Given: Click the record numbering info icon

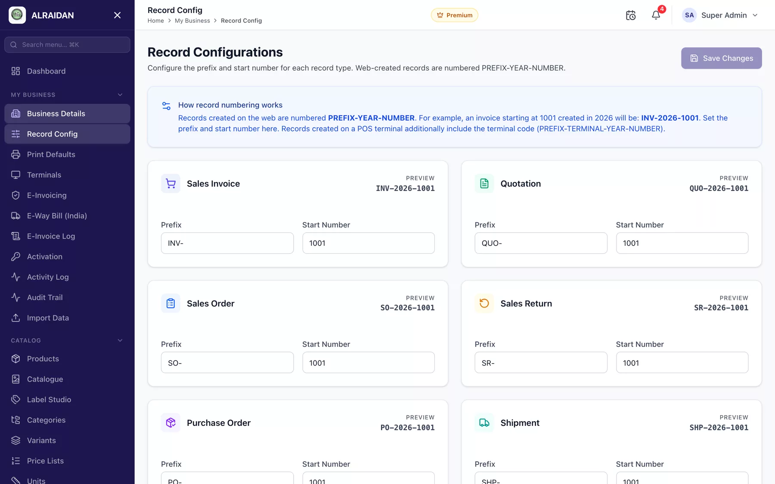Looking at the screenshot, I should click(x=166, y=105).
